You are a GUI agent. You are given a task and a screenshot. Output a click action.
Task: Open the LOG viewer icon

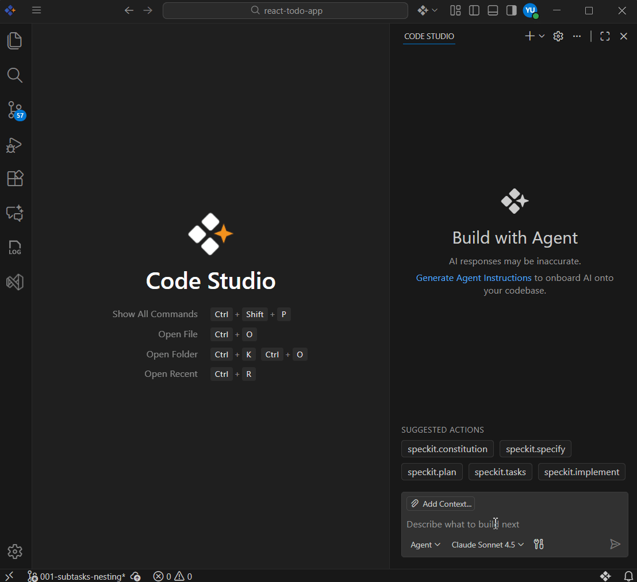[x=15, y=248]
